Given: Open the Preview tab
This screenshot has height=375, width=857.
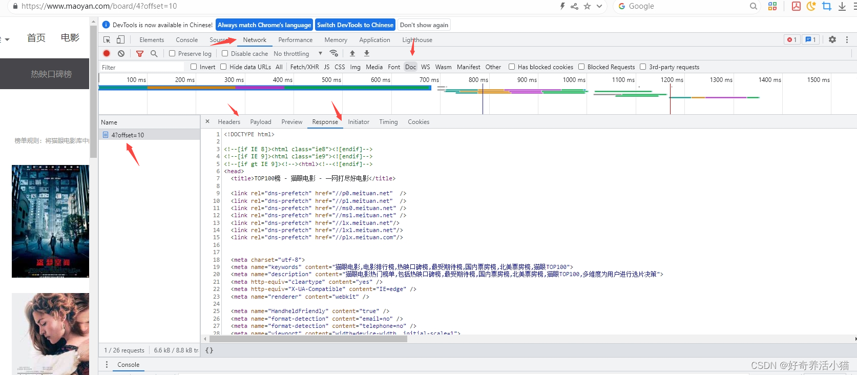Looking at the screenshot, I should [x=292, y=122].
